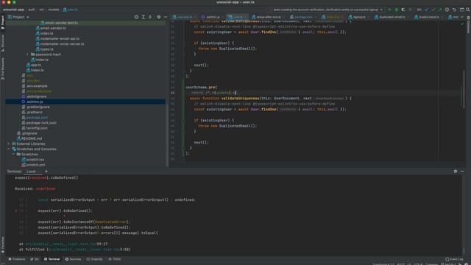The image size is (471, 265).
Task: Click the inspection green checkmark in editor corner
Action: 462,24
